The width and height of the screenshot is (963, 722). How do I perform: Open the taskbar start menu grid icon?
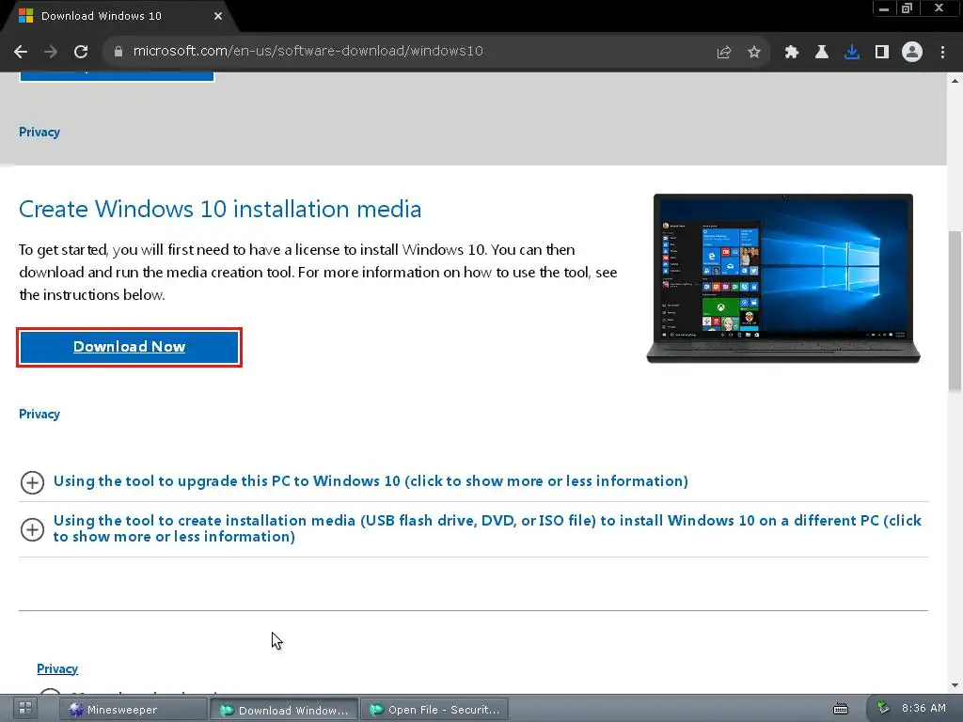[x=25, y=708]
